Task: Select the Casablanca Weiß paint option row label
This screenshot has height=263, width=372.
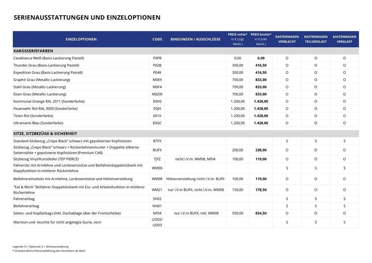Action: [48, 58]
